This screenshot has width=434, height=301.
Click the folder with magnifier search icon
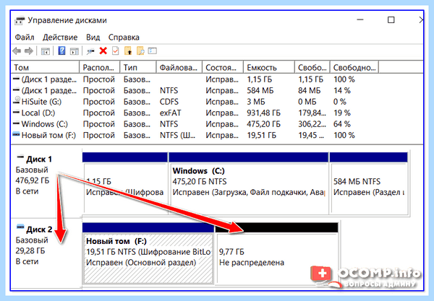coord(140,51)
